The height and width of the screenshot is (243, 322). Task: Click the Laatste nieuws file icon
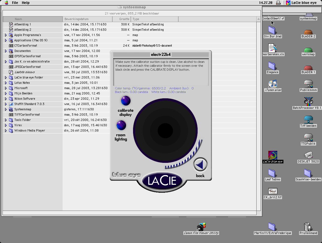(11, 72)
